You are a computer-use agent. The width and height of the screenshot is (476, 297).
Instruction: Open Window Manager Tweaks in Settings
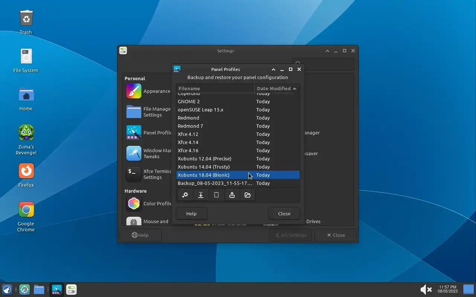pos(148,153)
